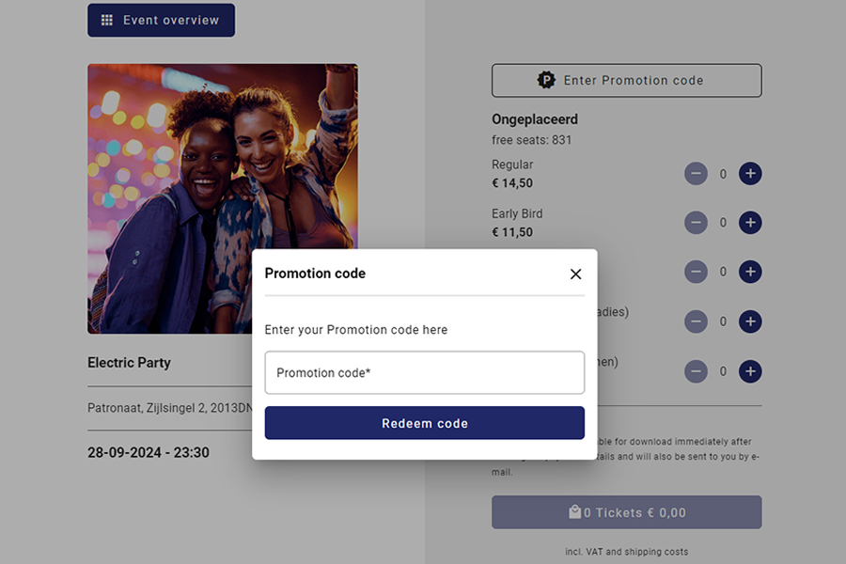
Task: Click the Promotion code input field
Action: [x=425, y=373]
